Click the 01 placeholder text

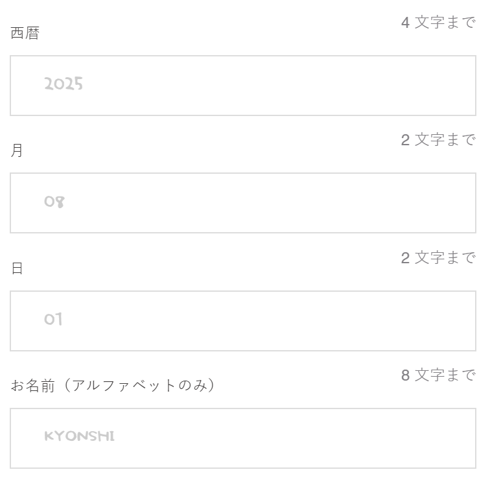(x=53, y=320)
